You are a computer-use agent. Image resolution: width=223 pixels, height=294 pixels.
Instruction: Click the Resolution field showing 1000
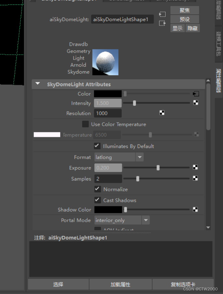coord(108,113)
